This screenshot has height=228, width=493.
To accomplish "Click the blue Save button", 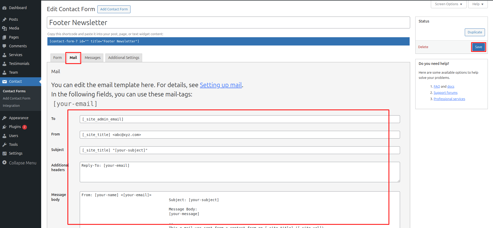I will [x=479, y=47].
